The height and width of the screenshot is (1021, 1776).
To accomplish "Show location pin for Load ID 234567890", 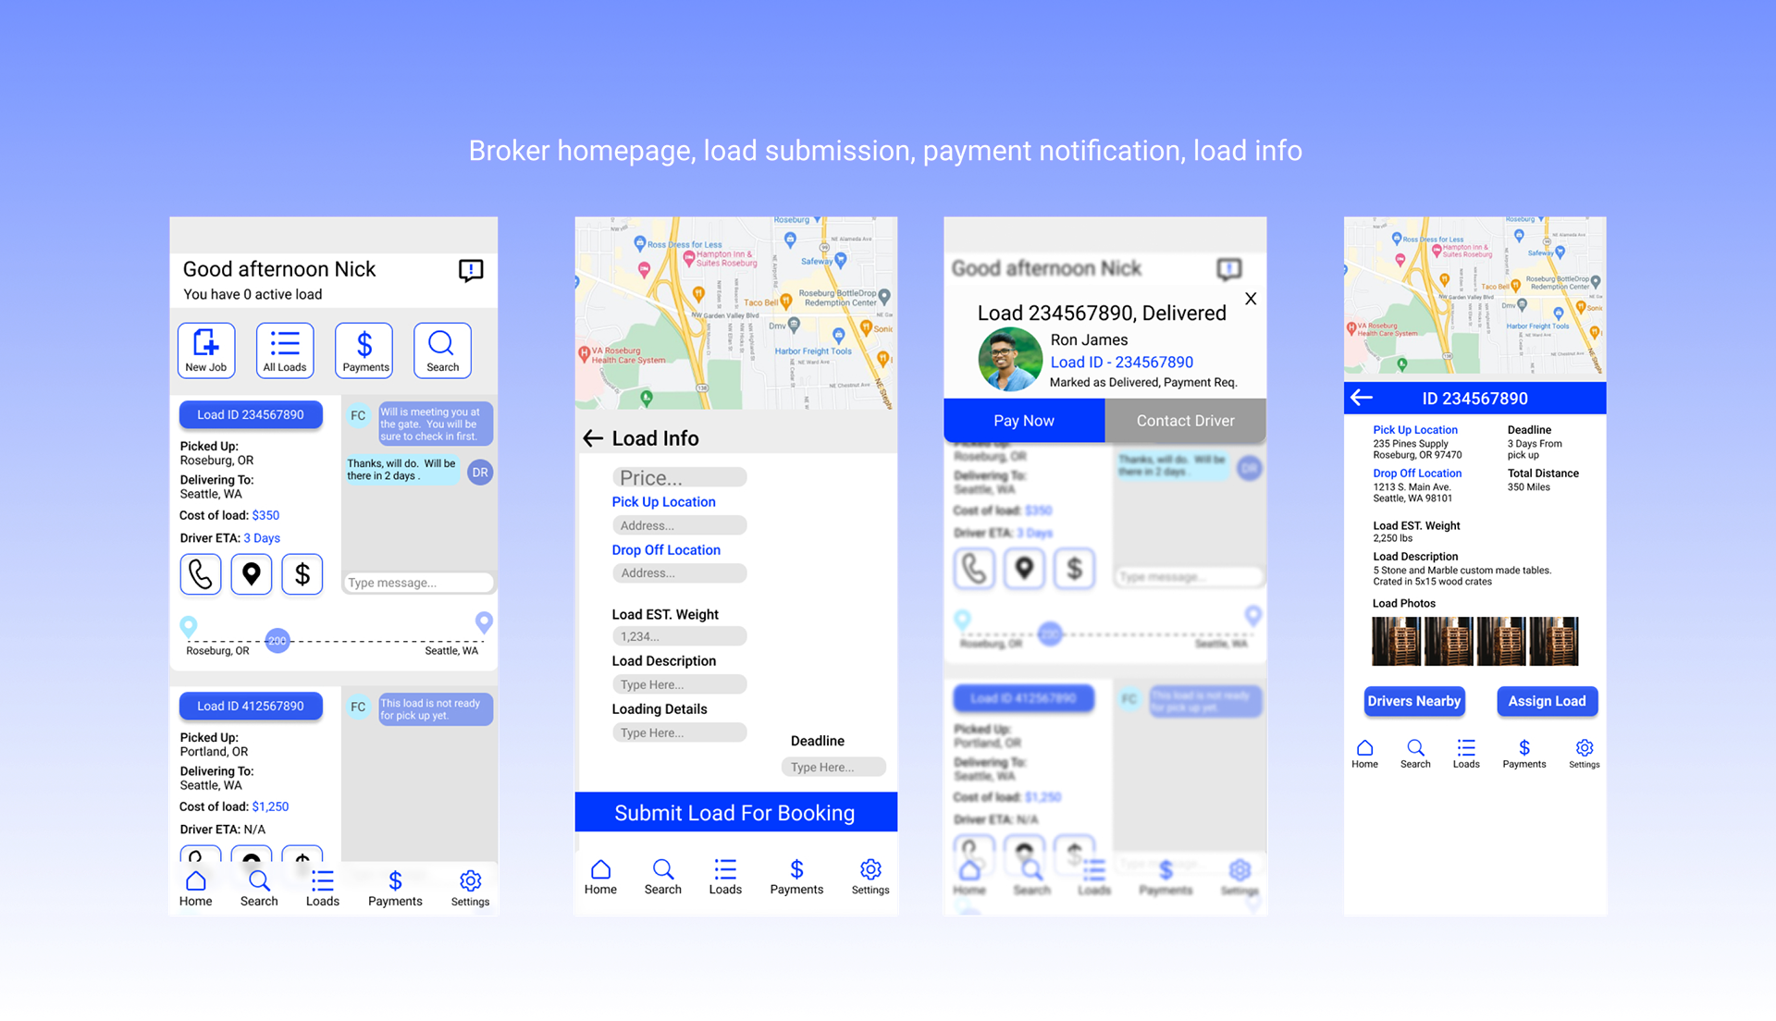I will coord(252,574).
